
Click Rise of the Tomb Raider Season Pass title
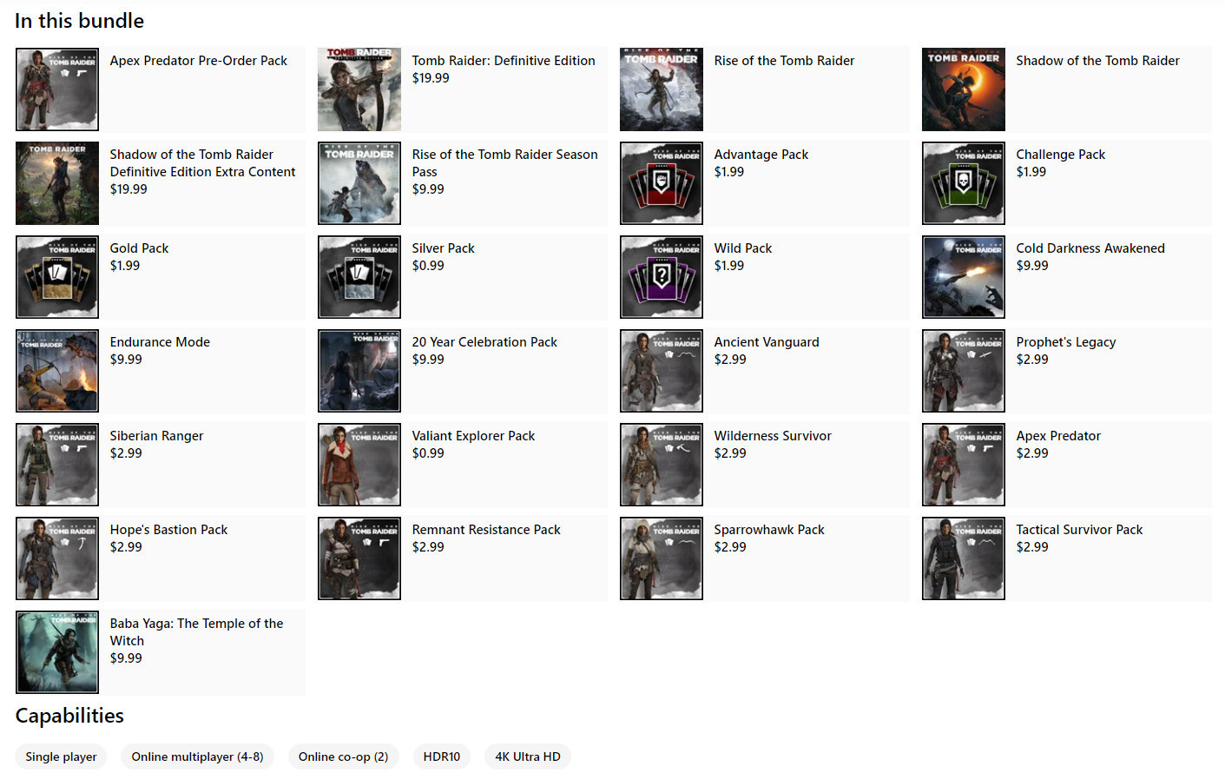pyautogui.click(x=504, y=163)
